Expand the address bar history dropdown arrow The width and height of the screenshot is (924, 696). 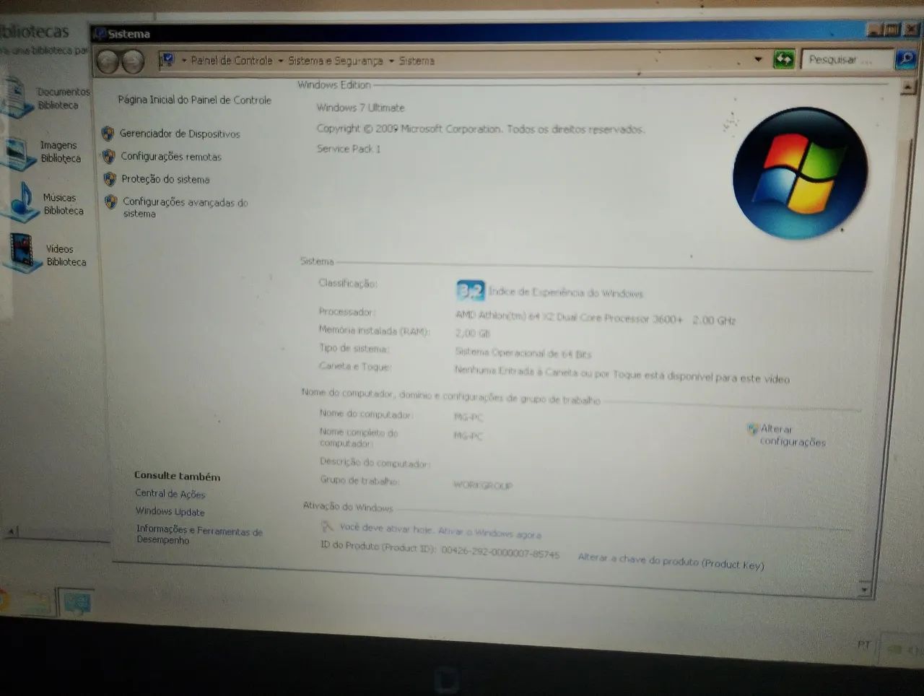758,59
